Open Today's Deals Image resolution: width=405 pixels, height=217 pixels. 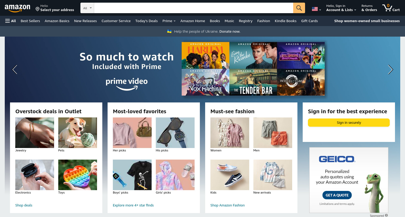146,21
